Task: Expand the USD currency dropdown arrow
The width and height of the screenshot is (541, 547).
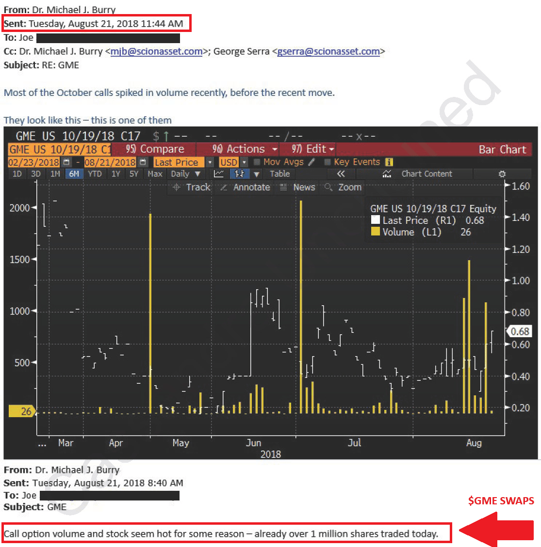Action: point(245,162)
